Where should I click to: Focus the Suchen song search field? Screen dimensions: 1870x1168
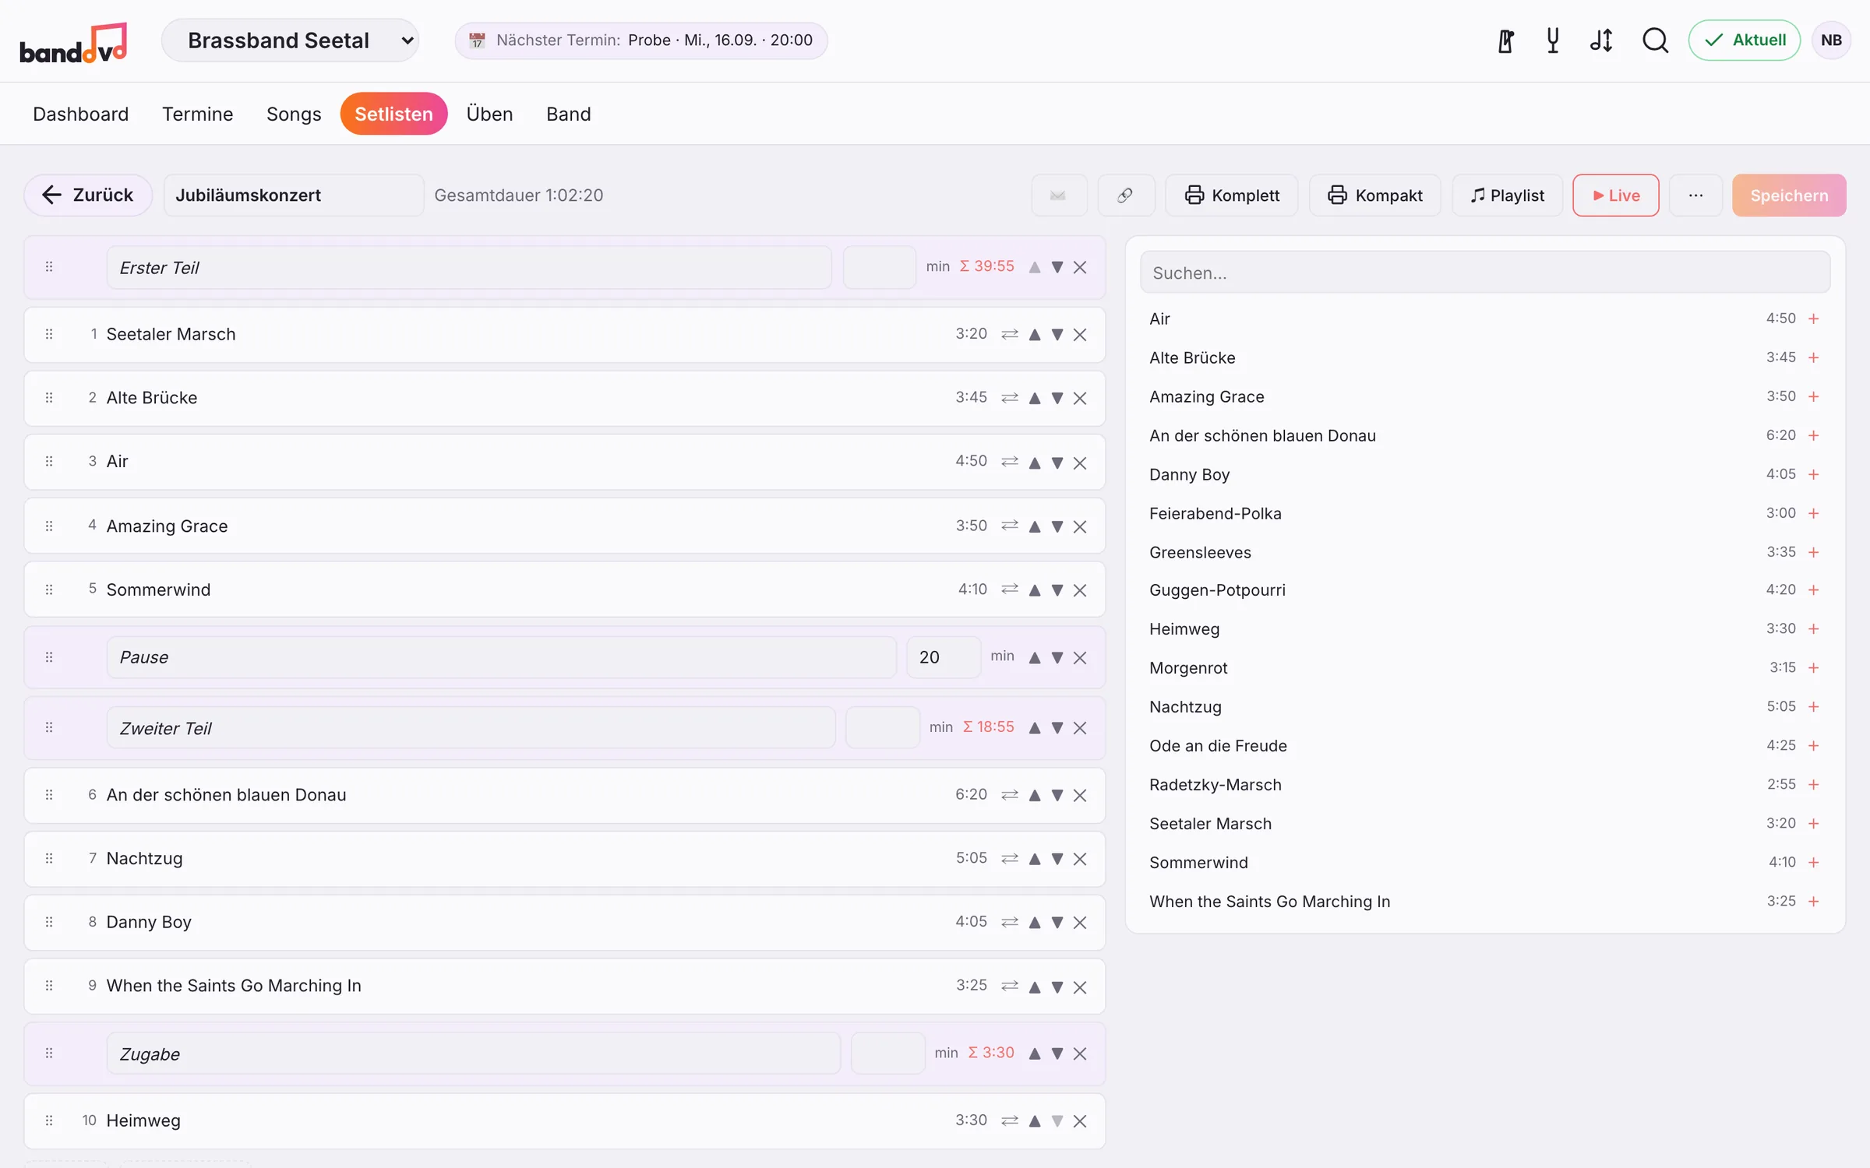tap(1485, 273)
